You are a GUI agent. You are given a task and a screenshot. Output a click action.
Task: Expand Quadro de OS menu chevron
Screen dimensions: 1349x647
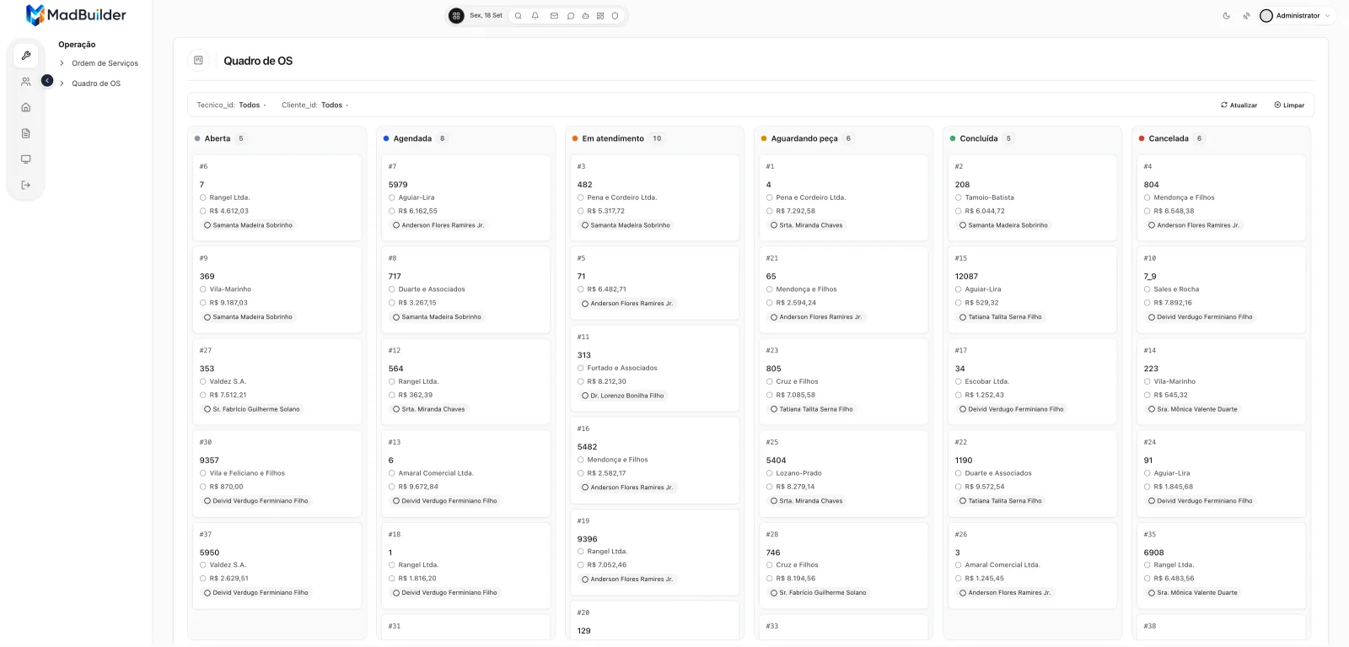pyautogui.click(x=62, y=84)
